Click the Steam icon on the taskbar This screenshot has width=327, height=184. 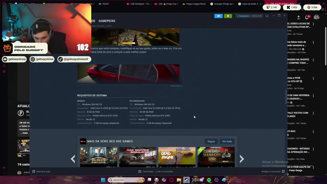(186, 180)
